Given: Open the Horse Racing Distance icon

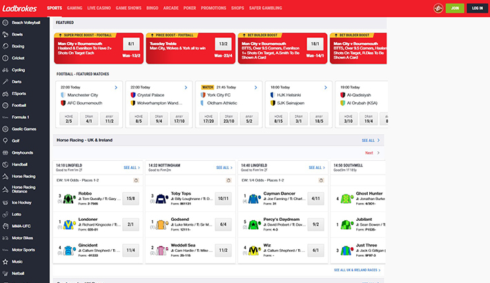Looking at the screenshot, I should coord(6,189).
